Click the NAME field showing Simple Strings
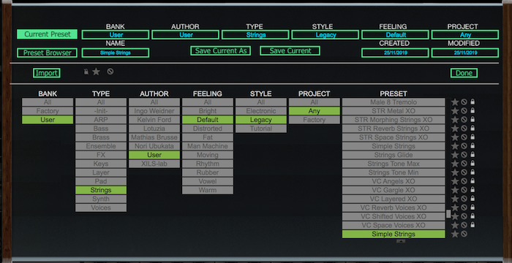The width and height of the screenshot is (512, 263). click(116, 53)
